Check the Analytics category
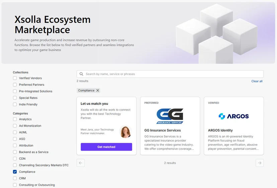277x188 pixels. click(15, 119)
